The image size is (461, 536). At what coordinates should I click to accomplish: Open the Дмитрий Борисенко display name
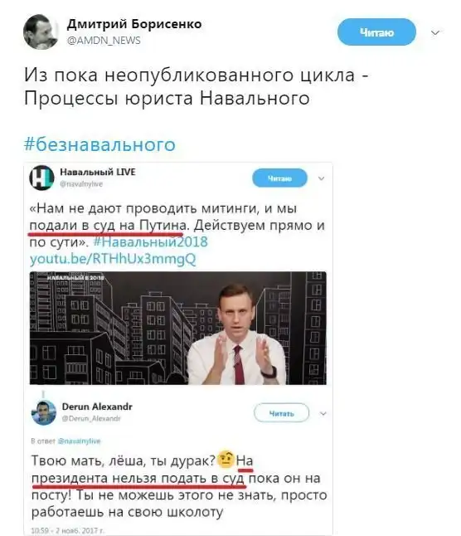coord(134,24)
